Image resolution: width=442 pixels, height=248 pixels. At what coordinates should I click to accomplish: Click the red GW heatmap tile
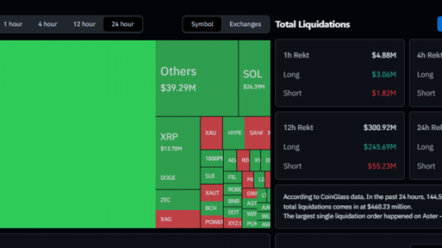pos(250,194)
